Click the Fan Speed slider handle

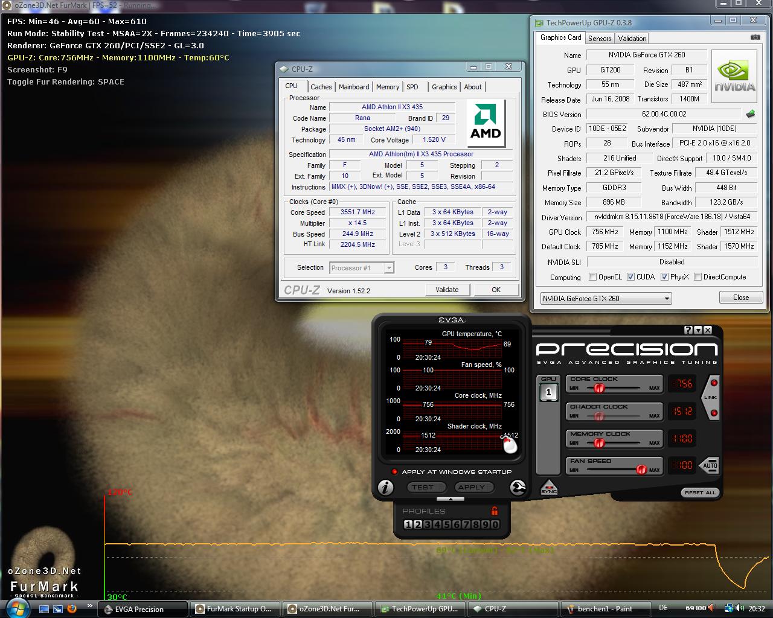[641, 470]
